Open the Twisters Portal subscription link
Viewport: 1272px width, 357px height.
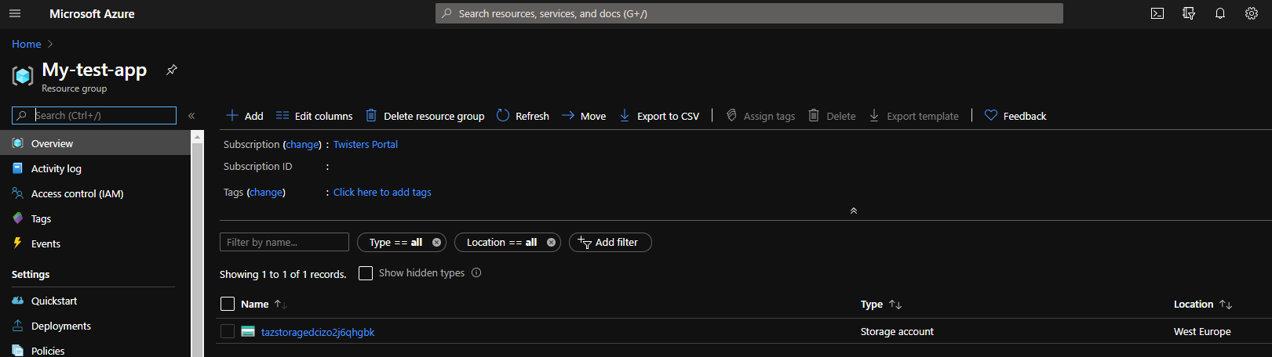point(365,145)
